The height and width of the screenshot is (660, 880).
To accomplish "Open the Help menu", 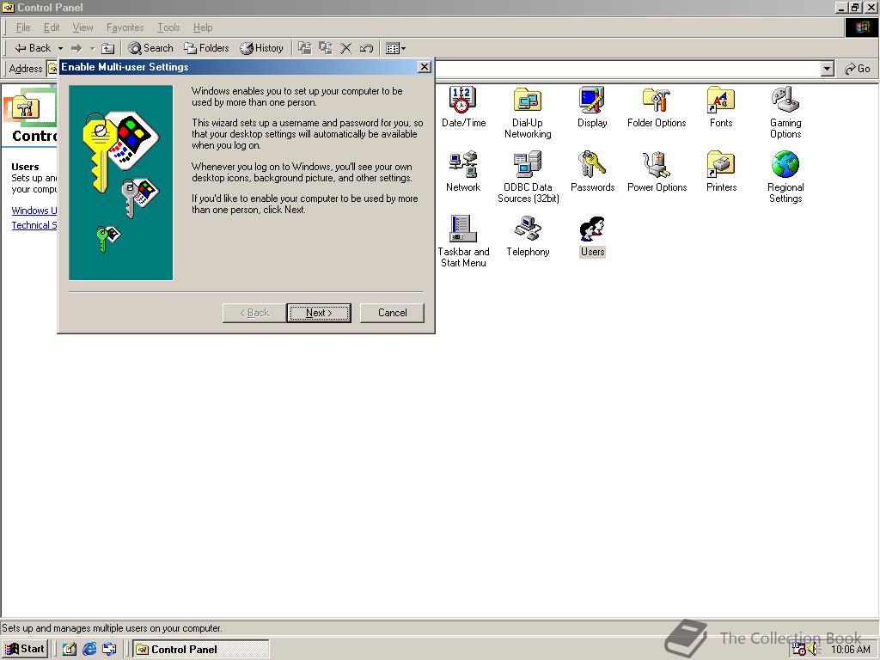I will [203, 27].
